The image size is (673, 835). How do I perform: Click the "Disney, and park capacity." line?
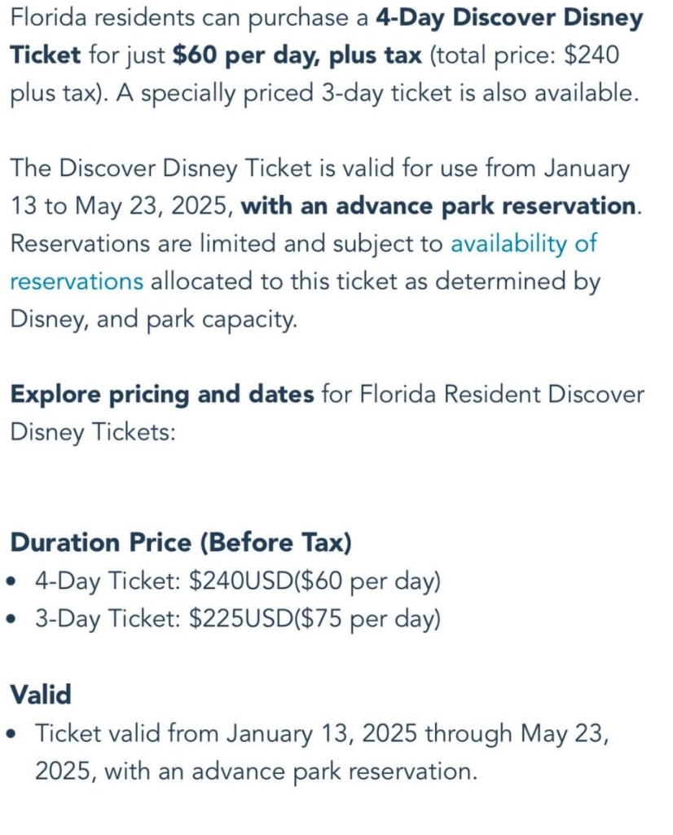[x=153, y=319]
